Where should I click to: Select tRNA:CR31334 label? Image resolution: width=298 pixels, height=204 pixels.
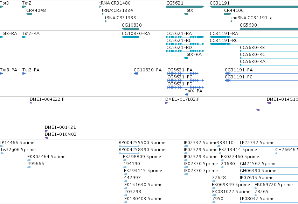[x=117, y=10]
